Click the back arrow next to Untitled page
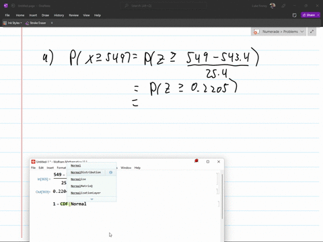 (x=13, y=5)
